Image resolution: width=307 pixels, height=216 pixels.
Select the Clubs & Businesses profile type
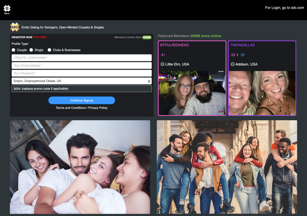(x=49, y=50)
